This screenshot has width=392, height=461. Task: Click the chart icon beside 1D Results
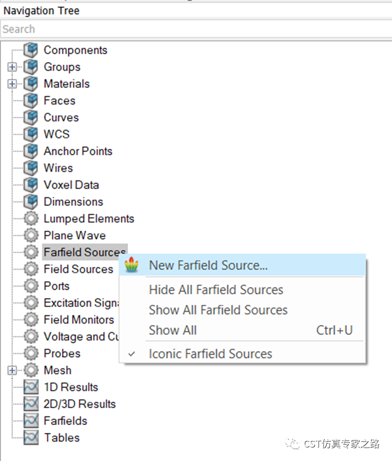point(31,387)
